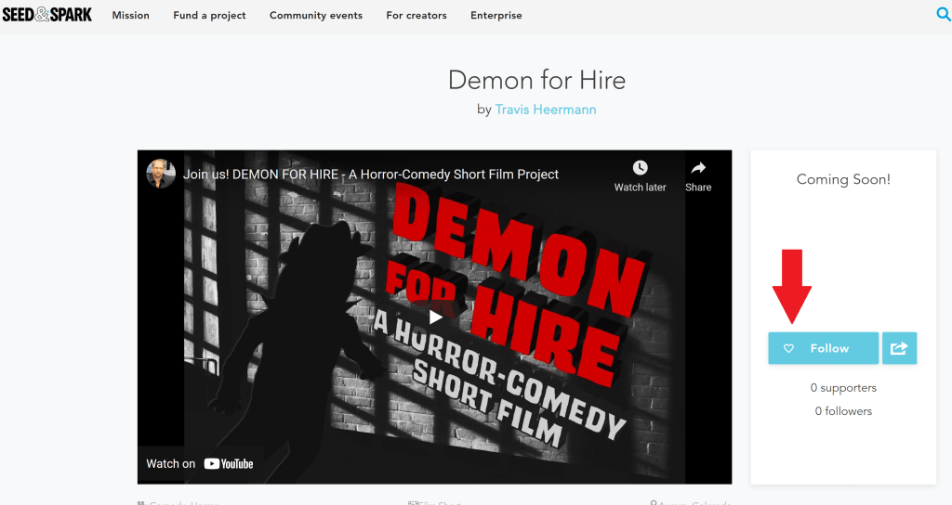The image size is (952, 505).
Task: Click the channel avatar in video header
Action: [x=161, y=175]
